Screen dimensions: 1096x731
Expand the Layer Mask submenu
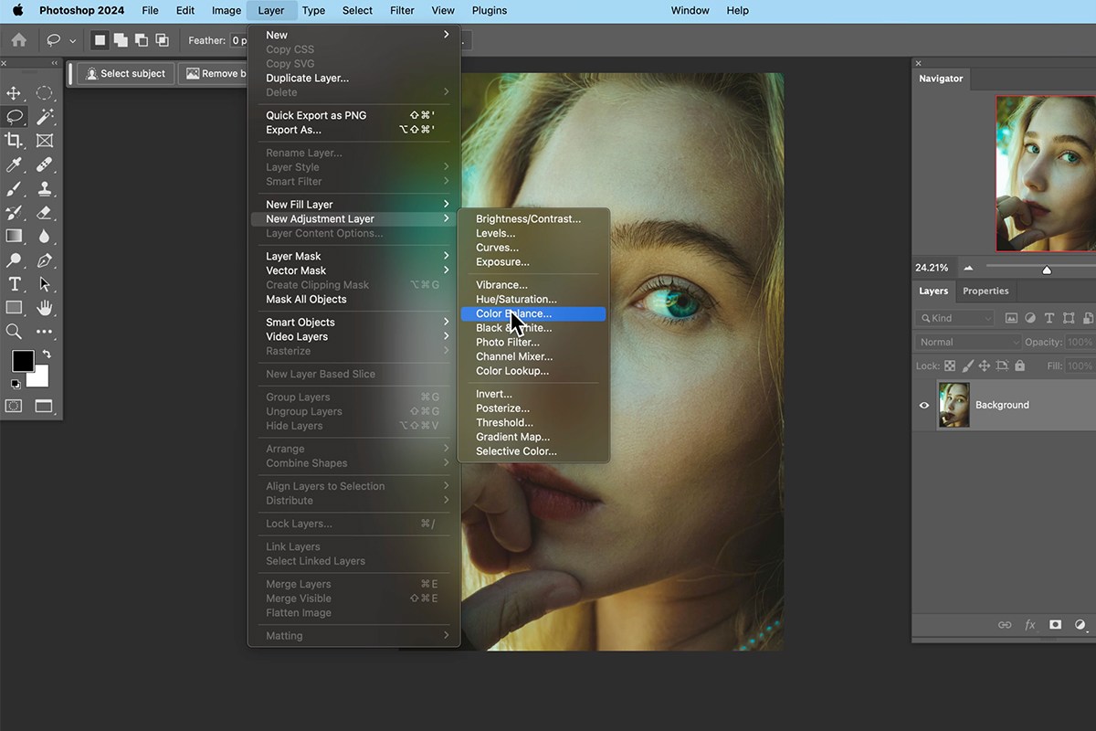pos(354,257)
